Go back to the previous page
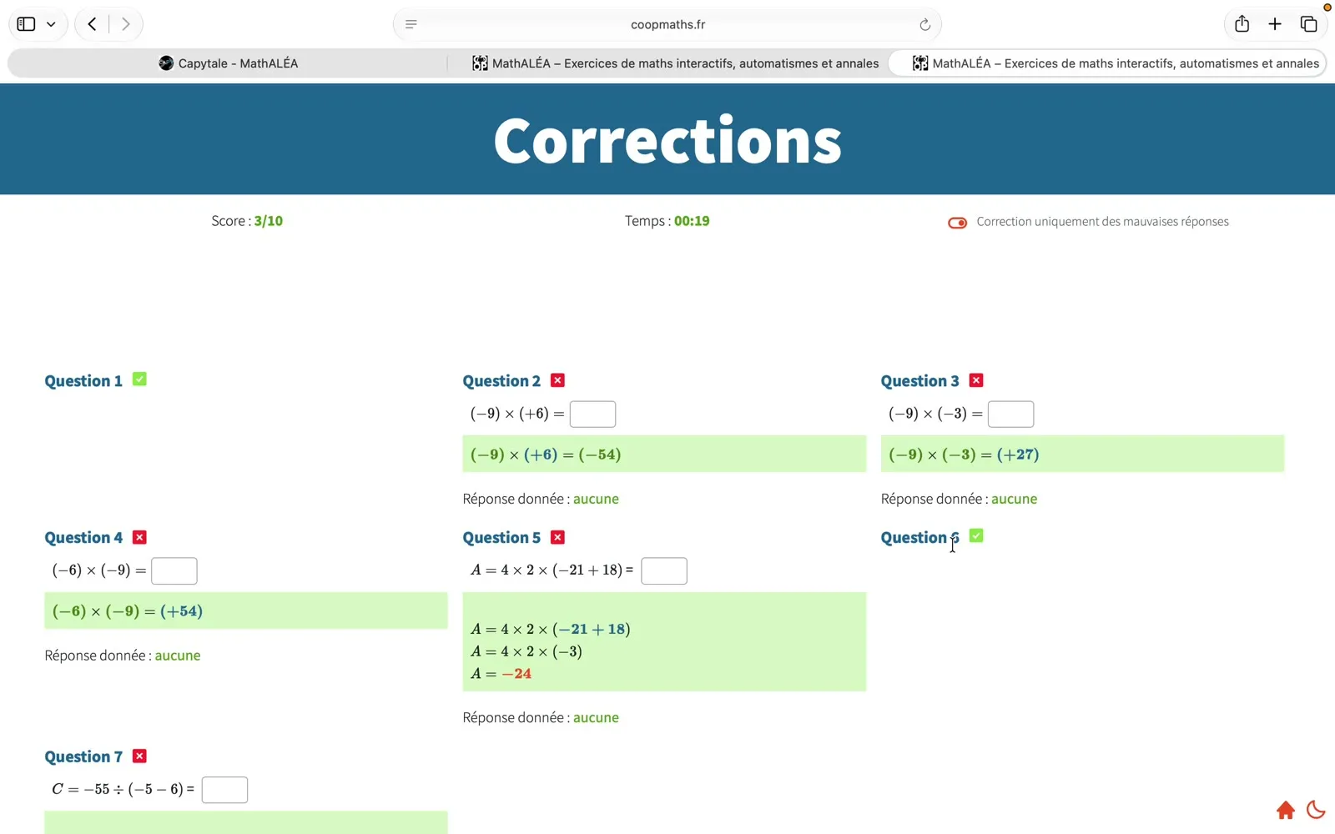1335x834 pixels. (x=93, y=24)
